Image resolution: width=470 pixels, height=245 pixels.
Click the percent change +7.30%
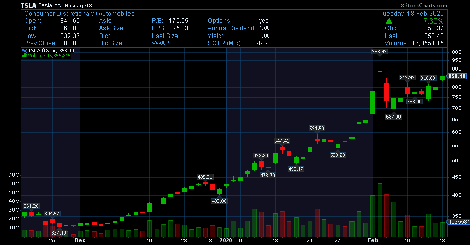(x=431, y=21)
